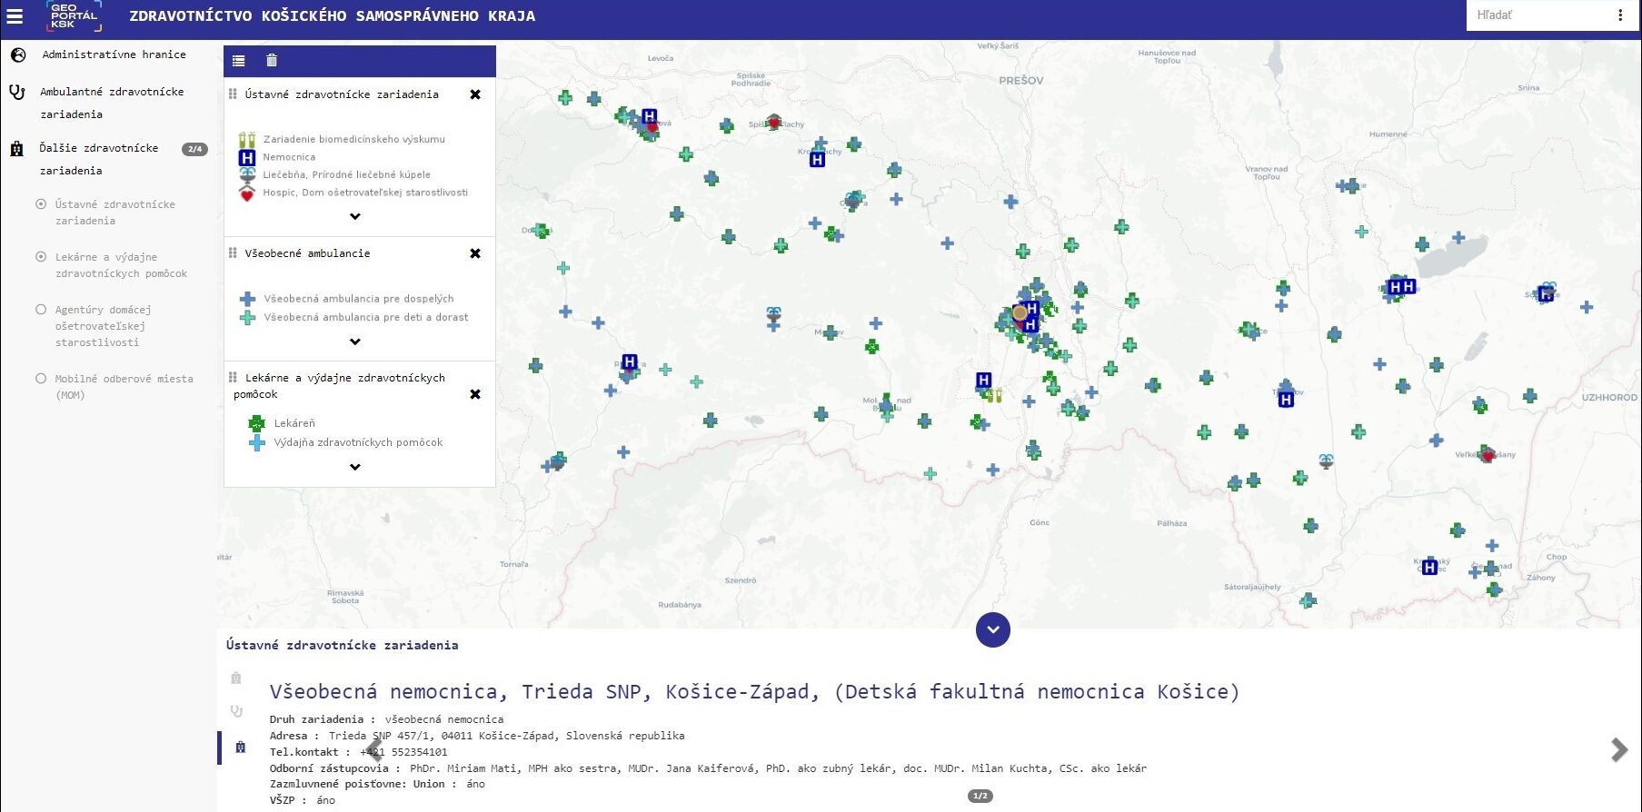Screen dimensions: 1642x812
Task: Toggle the Lekárne a výdajne zdravotníckych pomôcok radio
Action: coord(41,257)
